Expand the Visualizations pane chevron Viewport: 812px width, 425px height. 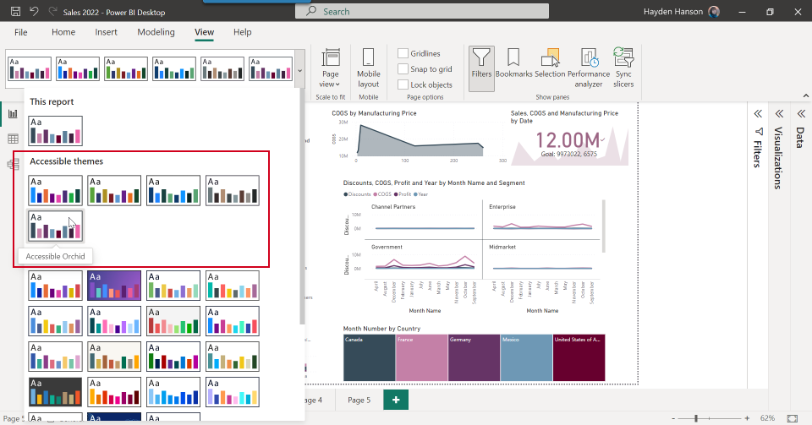[779, 114]
